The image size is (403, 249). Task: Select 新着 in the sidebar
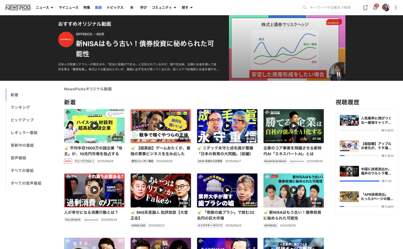click(x=14, y=95)
